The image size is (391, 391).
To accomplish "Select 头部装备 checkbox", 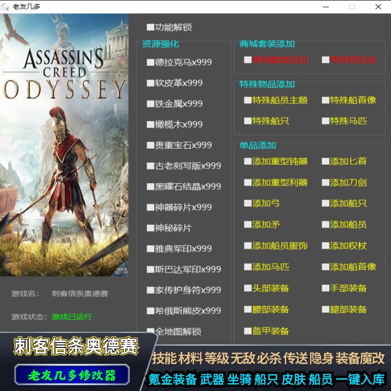I will click(248, 288).
